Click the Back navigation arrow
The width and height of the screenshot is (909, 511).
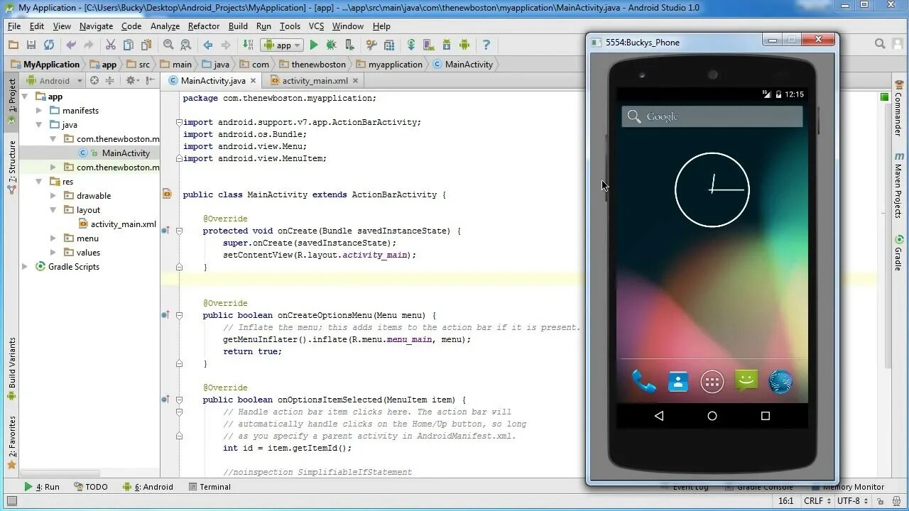[208, 45]
